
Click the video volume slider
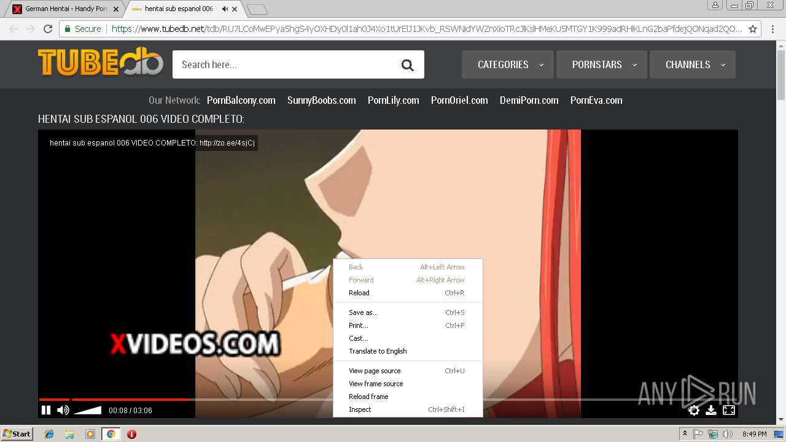click(x=88, y=410)
